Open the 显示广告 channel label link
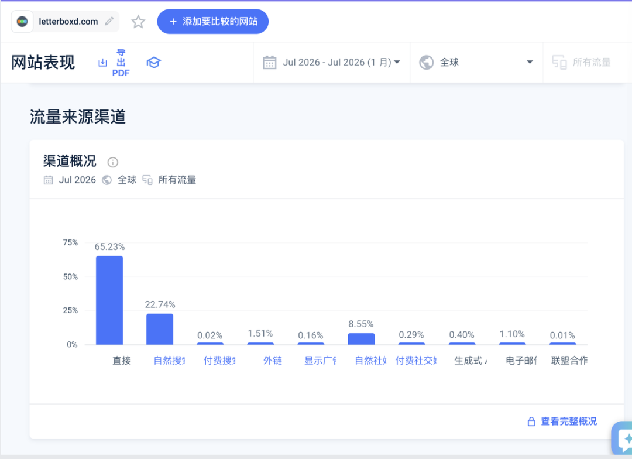The width and height of the screenshot is (632, 459). click(x=321, y=360)
